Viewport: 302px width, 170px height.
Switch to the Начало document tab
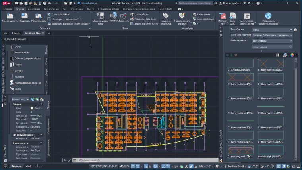click(16, 33)
